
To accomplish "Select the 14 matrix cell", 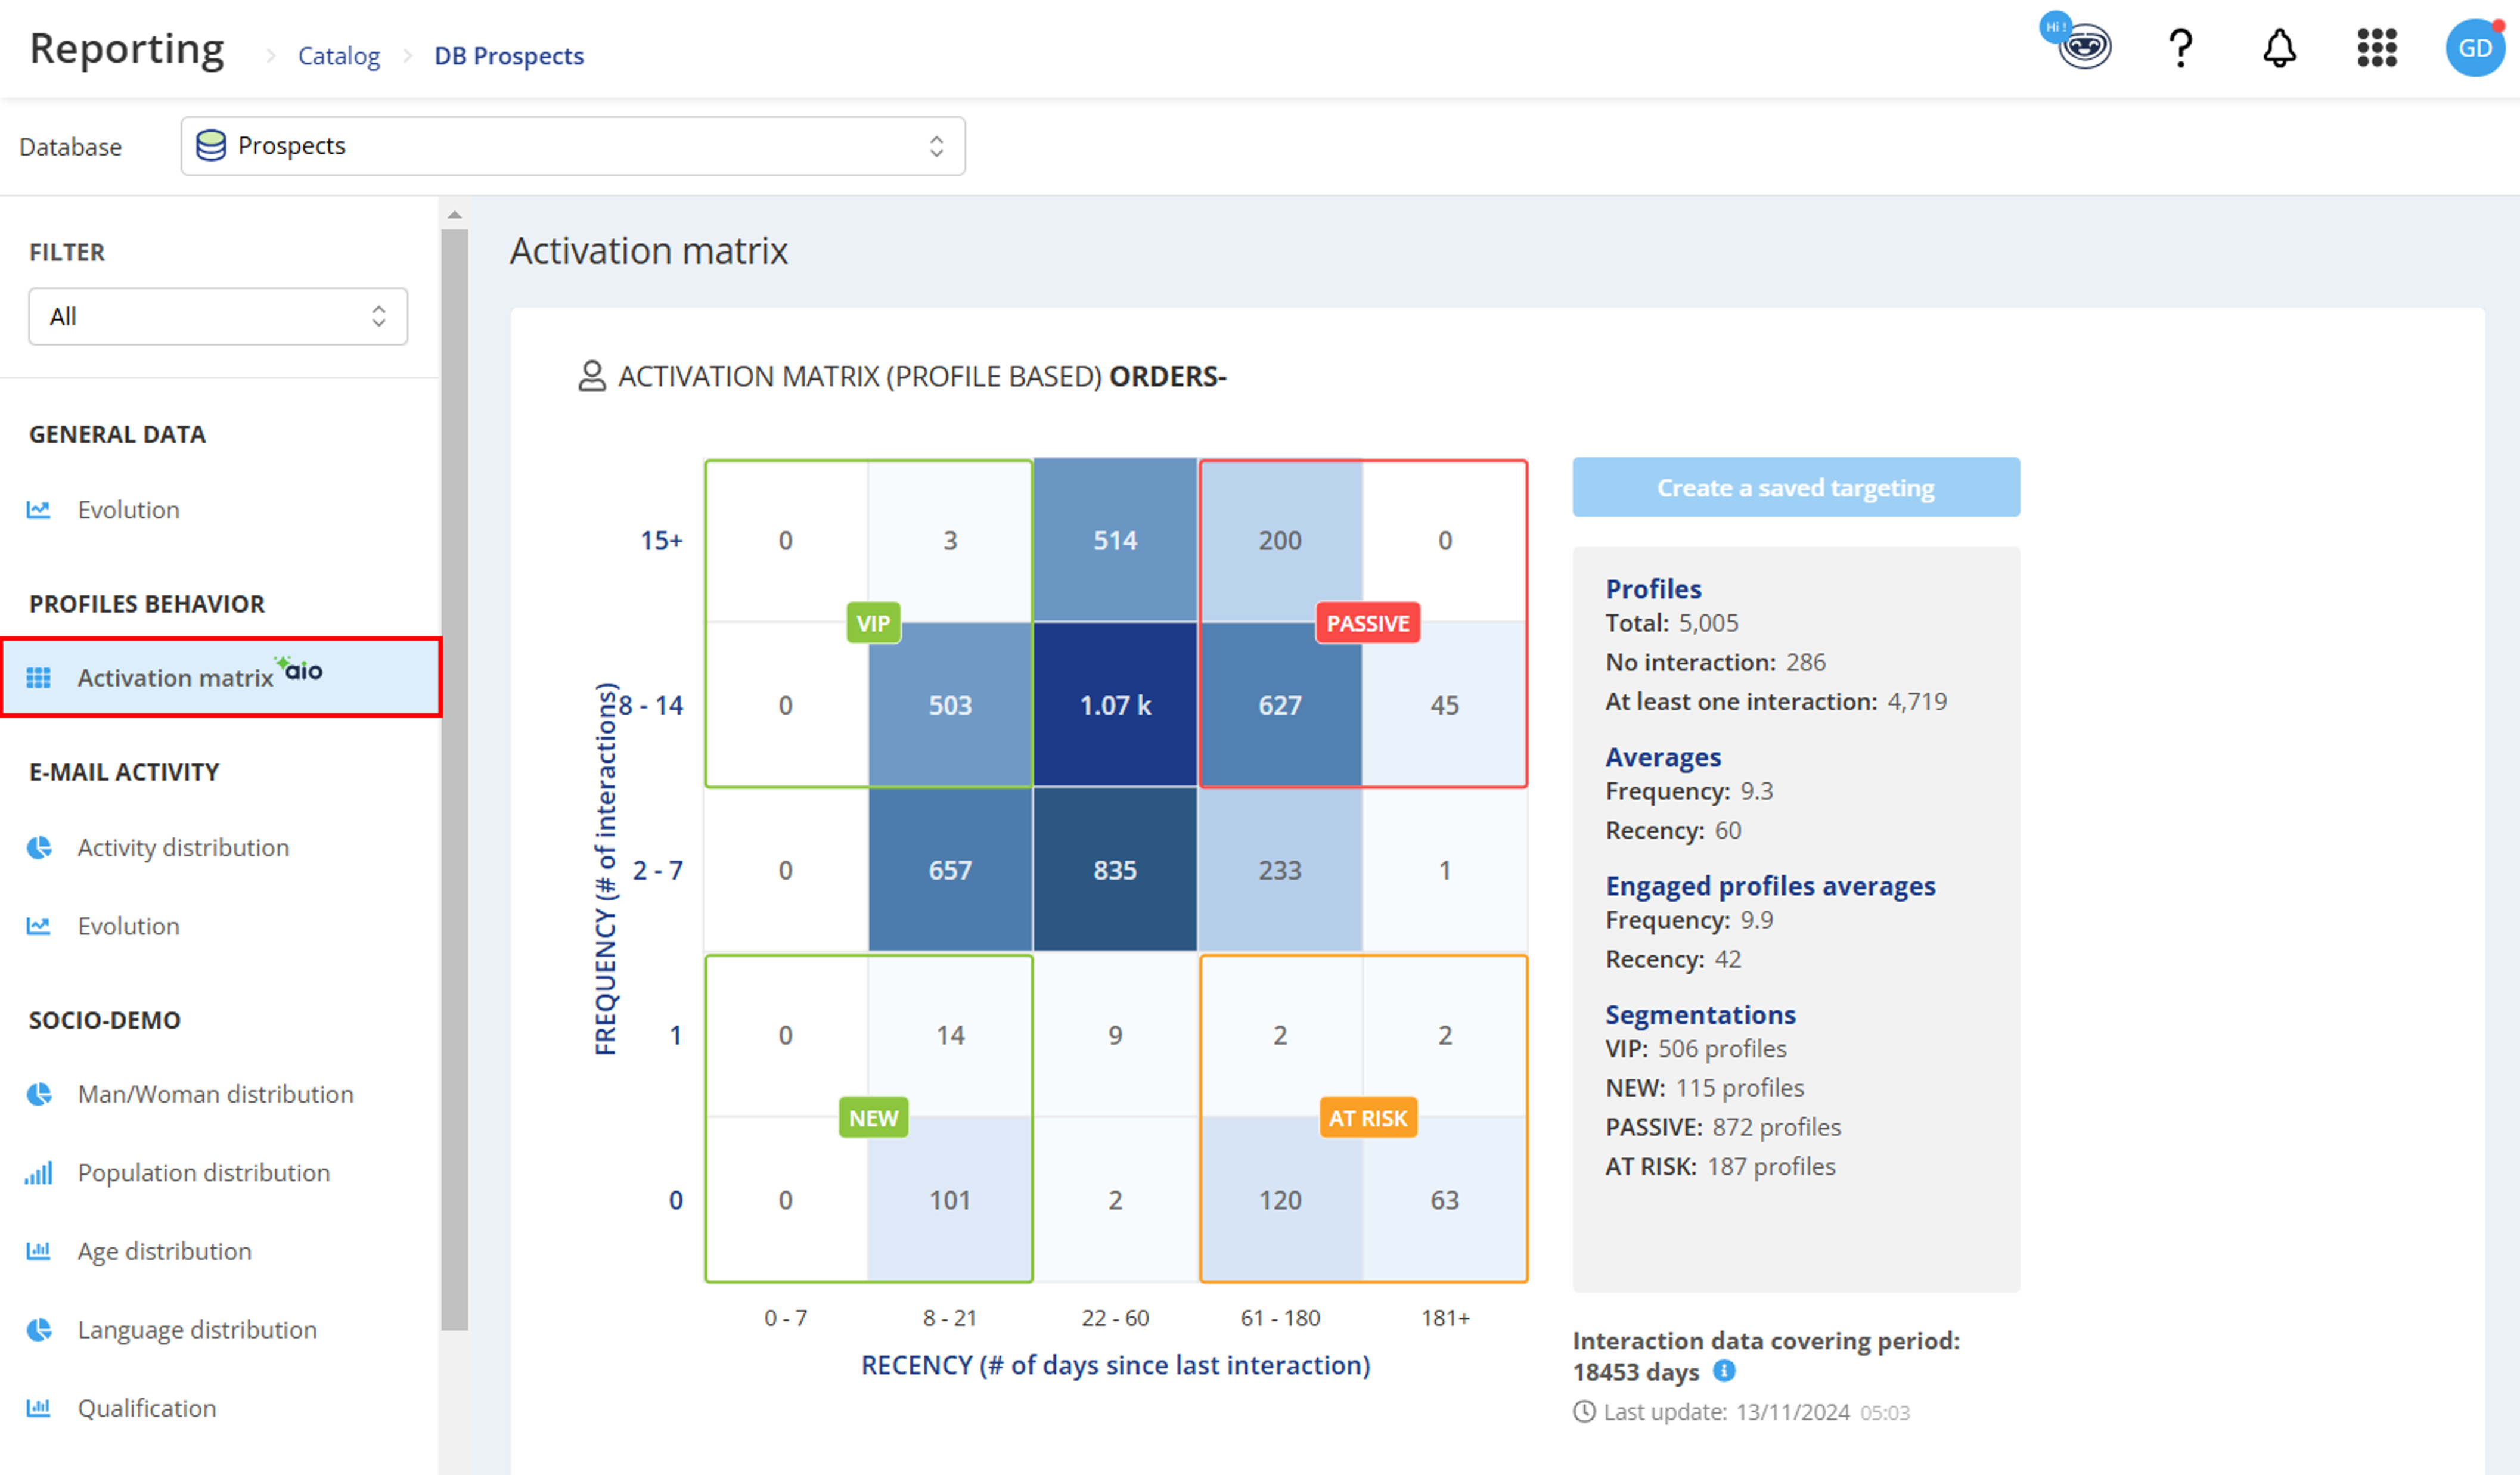I will click(950, 1034).
